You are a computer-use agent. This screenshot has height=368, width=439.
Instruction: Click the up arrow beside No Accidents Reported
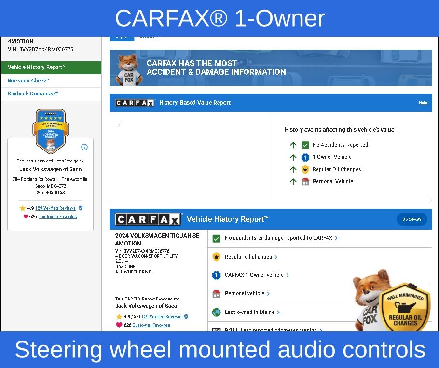pyautogui.click(x=293, y=145)
